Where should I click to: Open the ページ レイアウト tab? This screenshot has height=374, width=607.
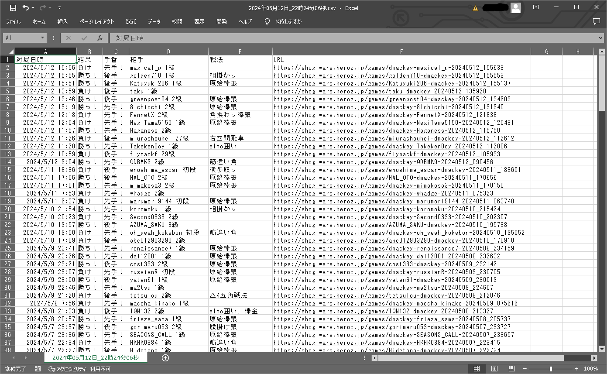(97, 21)
